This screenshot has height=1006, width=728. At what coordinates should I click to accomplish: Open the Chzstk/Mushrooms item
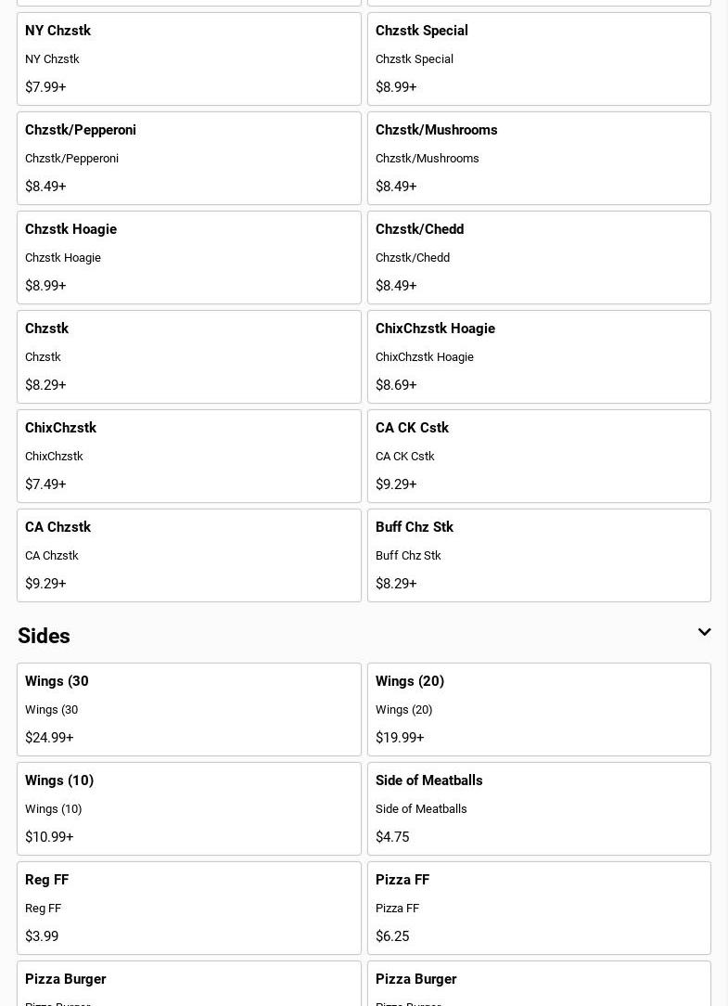[x=539, y=158]
